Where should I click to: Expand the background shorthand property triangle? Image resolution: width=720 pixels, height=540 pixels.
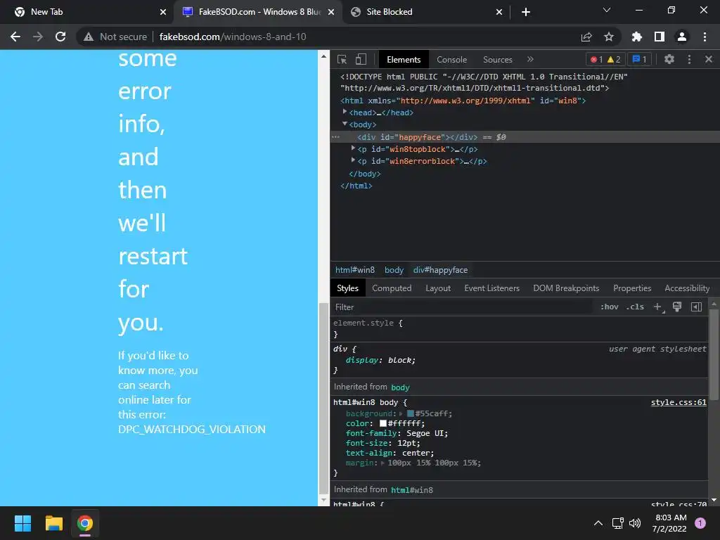(401, 413)
